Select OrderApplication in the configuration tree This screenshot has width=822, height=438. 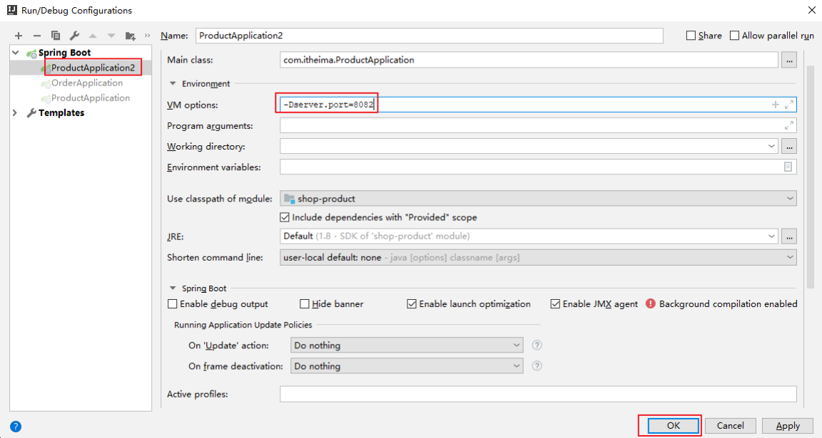pyautogui.click(x=87, y=83)
